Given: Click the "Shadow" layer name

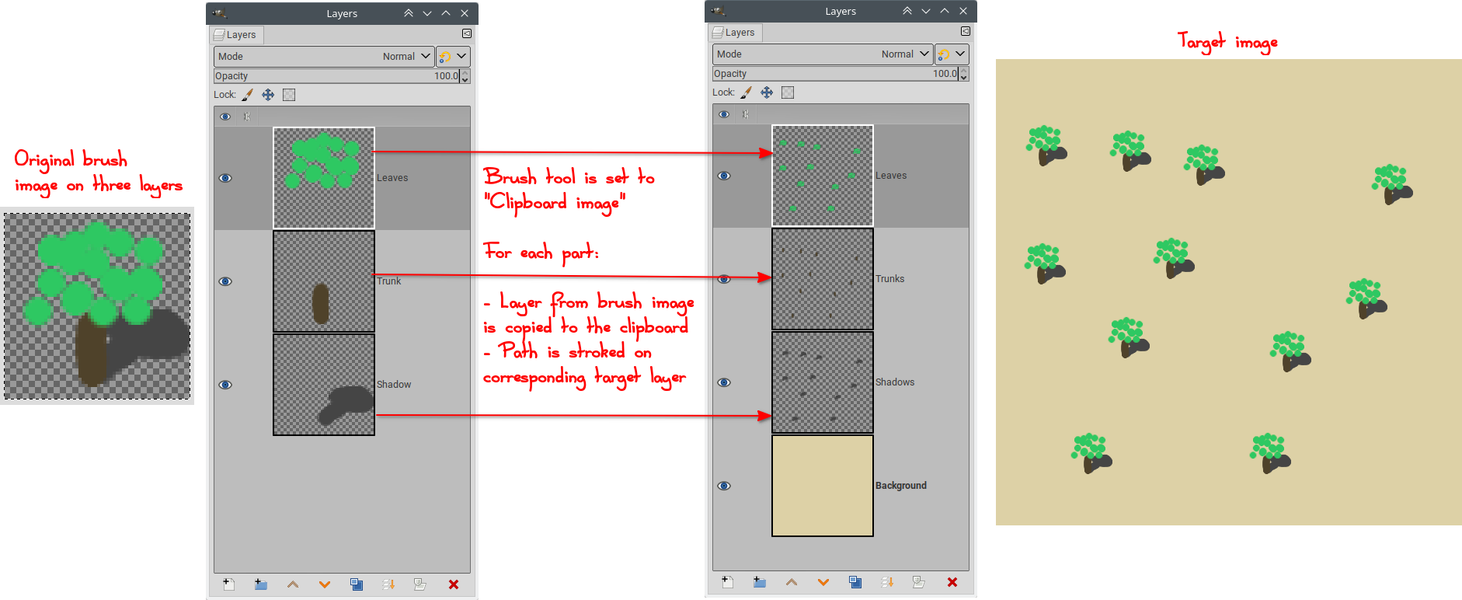Looking at the screenshot, I should click(394, 385).
